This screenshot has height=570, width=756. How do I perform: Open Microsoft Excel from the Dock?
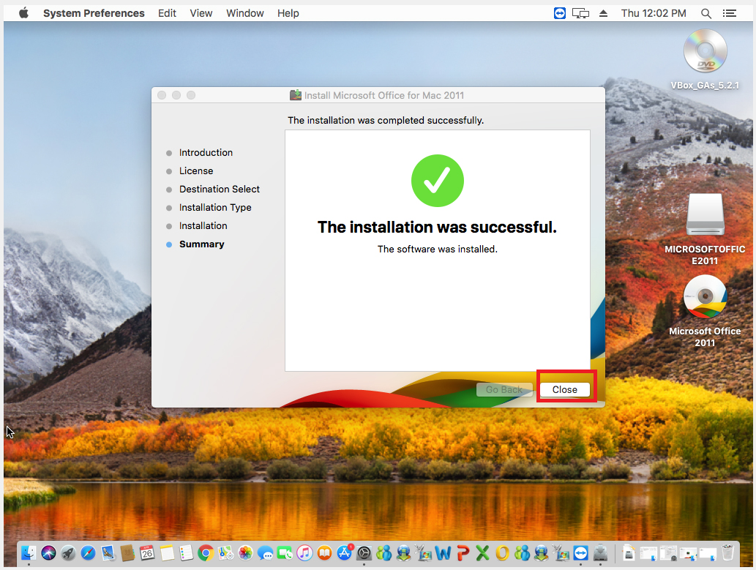[x=482, y=553]
